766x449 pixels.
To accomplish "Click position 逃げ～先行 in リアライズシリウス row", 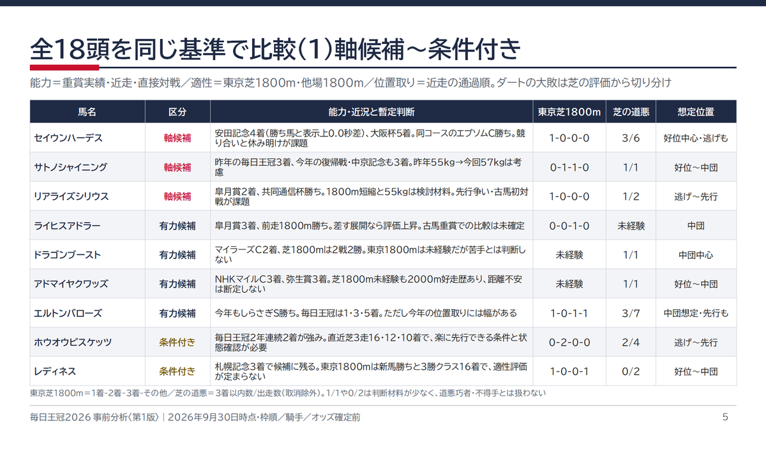I will pos(696,196).
